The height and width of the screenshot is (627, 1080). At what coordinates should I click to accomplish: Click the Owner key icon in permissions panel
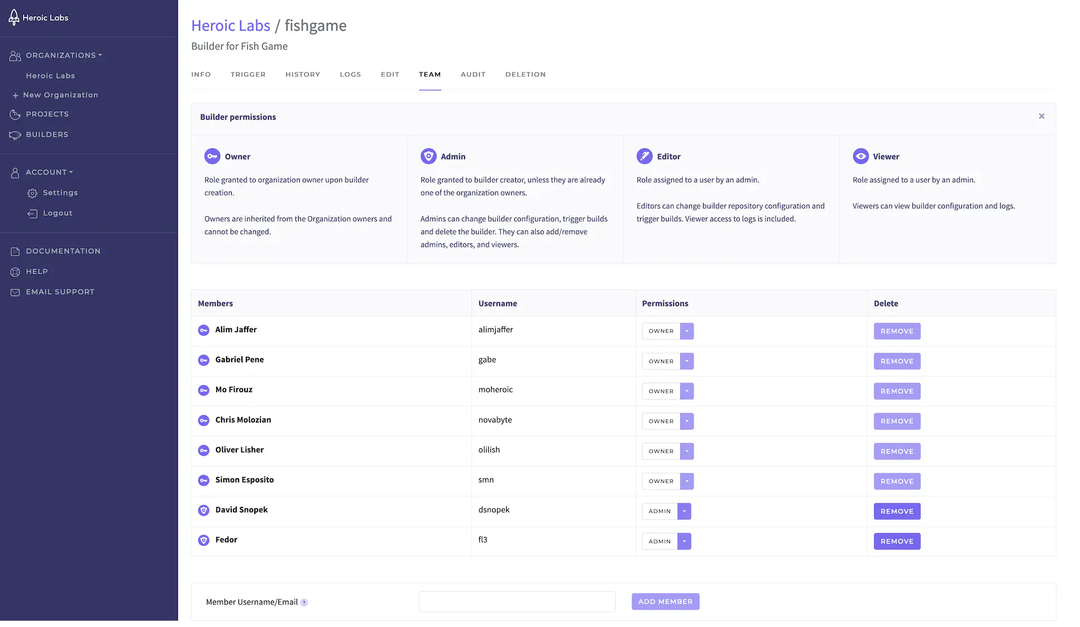(x=212, y=156)
